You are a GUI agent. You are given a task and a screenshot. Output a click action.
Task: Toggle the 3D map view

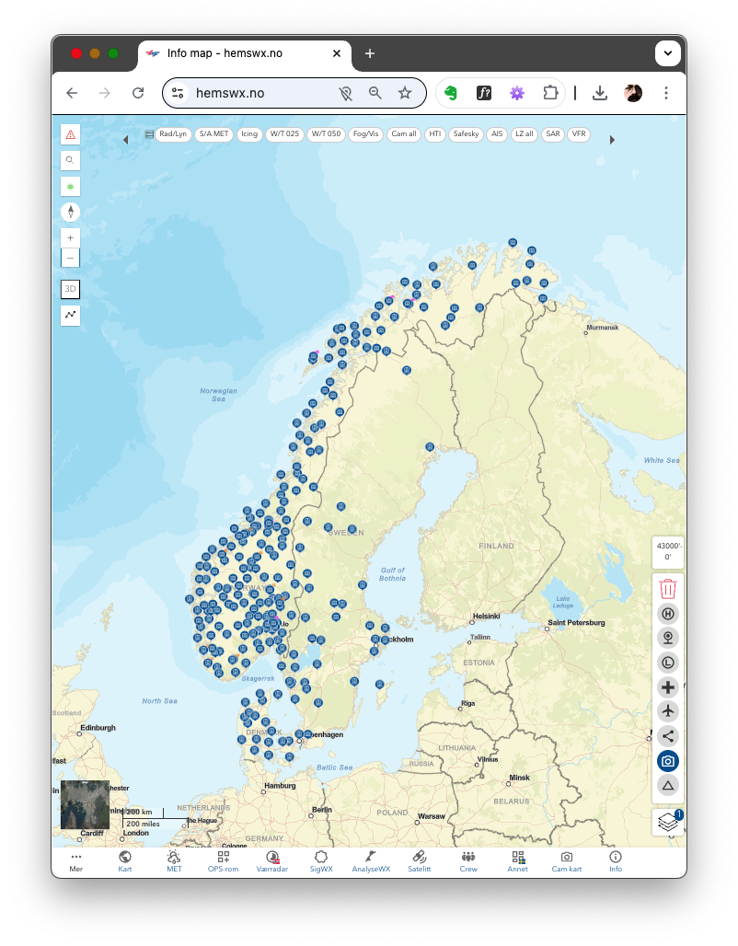pyautogui.click(x=70, y=289)
